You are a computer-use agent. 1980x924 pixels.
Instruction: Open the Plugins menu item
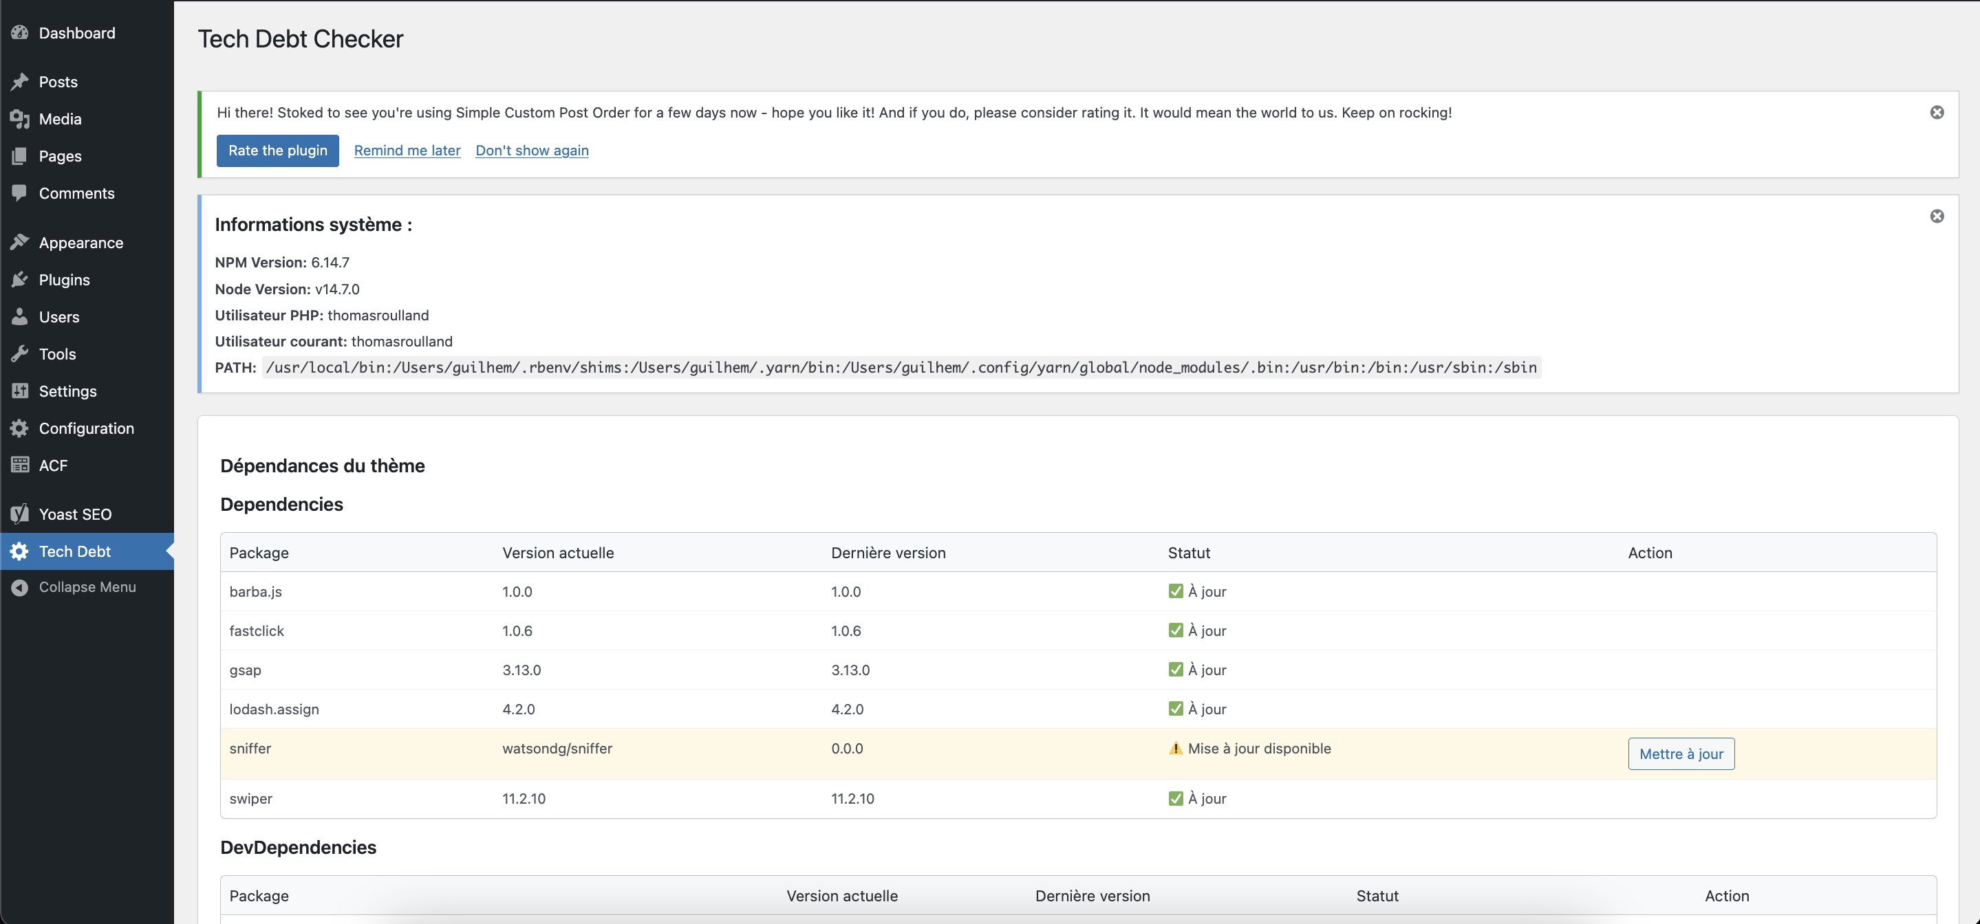point(87,280)
